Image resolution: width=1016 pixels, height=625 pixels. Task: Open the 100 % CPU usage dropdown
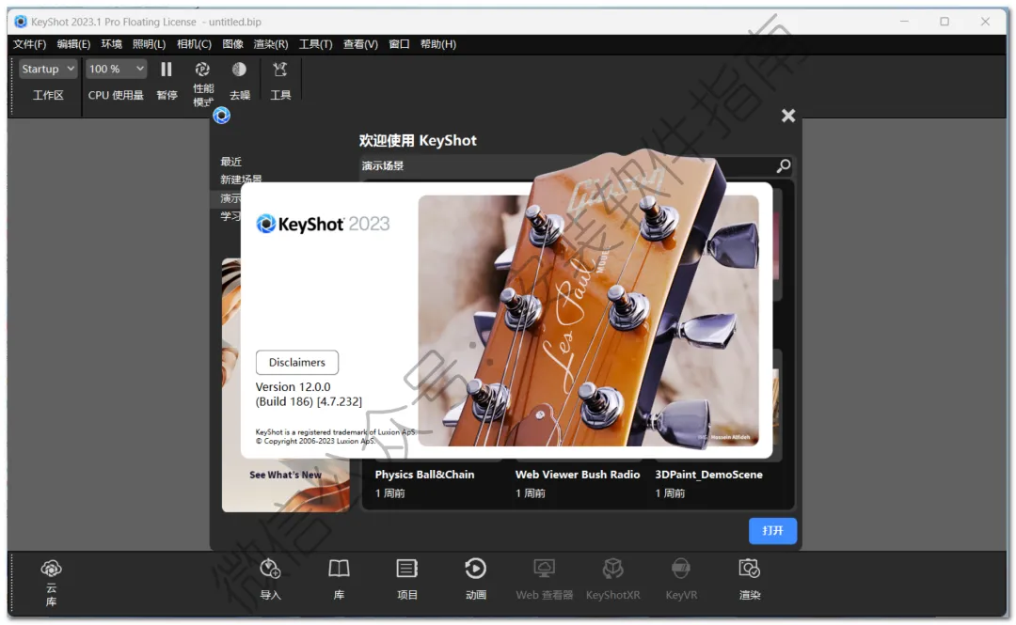tap(116, 69)
